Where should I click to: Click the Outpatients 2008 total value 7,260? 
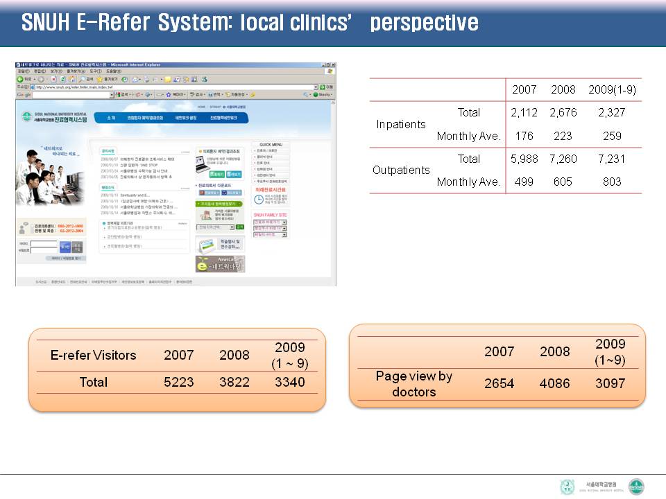click(563, 159)
